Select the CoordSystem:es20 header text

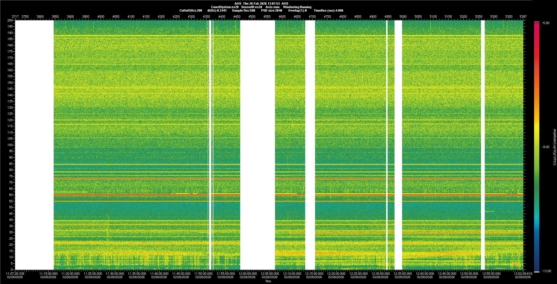coord(225,7)
